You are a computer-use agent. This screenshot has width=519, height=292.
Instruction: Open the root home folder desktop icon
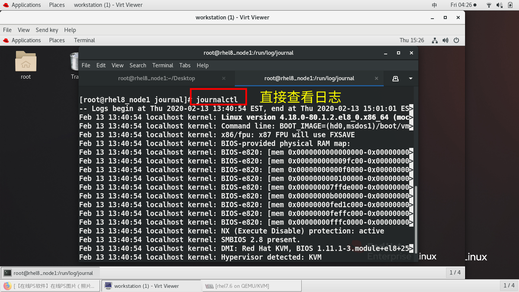pyautogui.click(x=26, y=65)
